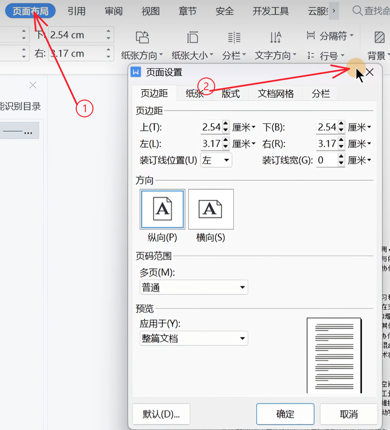The height and width of the screenshot is (430, 390).
Task: Open the unit dropdown for 装订线宽(G)
Action: pos(360,160)
